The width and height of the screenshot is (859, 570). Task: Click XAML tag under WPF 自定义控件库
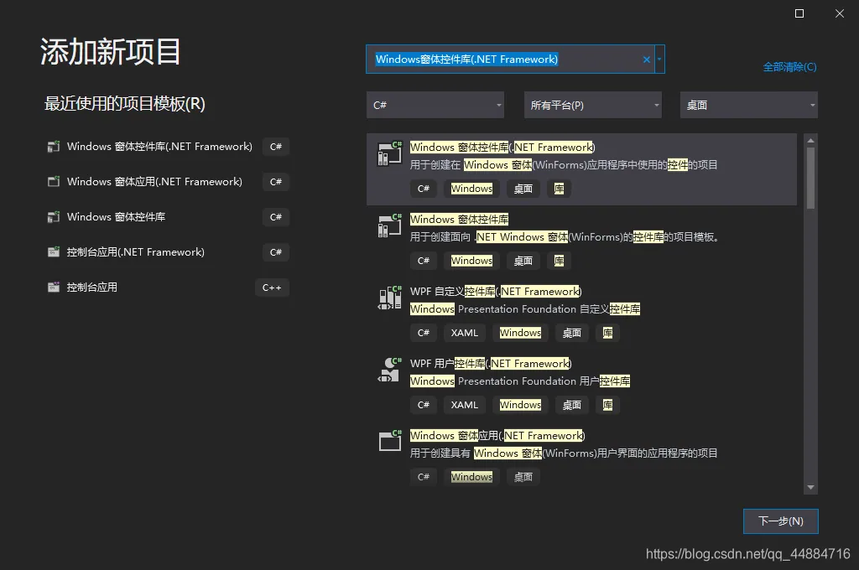(464, 333)
